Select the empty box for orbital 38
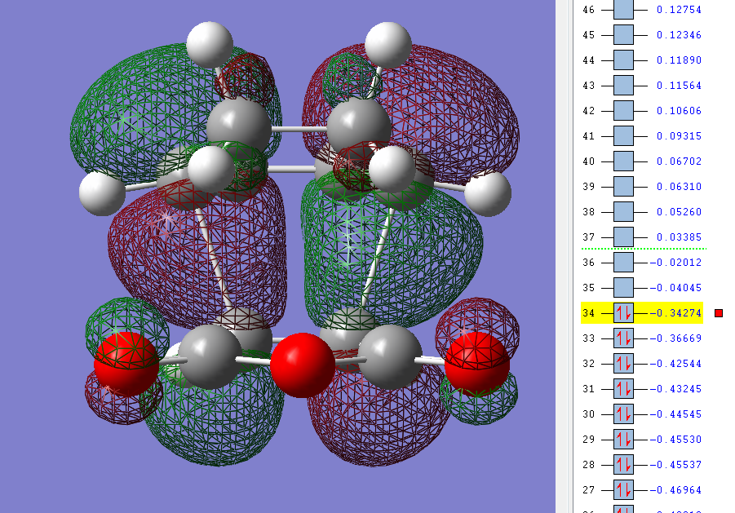This screenshot has height=513, width=735. tap(623, 212)
